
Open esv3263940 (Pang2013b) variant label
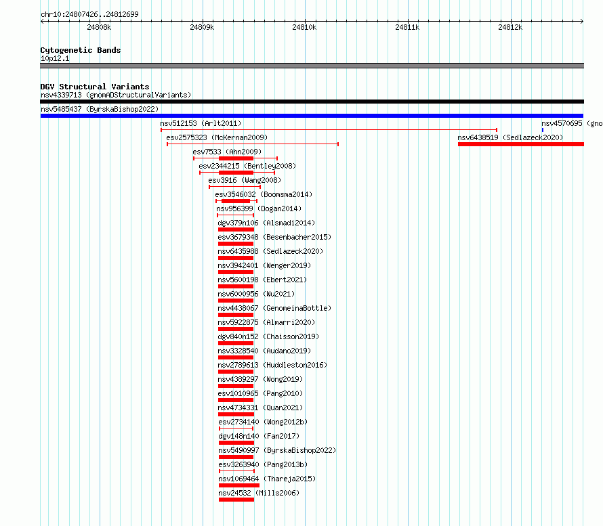[263, 464]
